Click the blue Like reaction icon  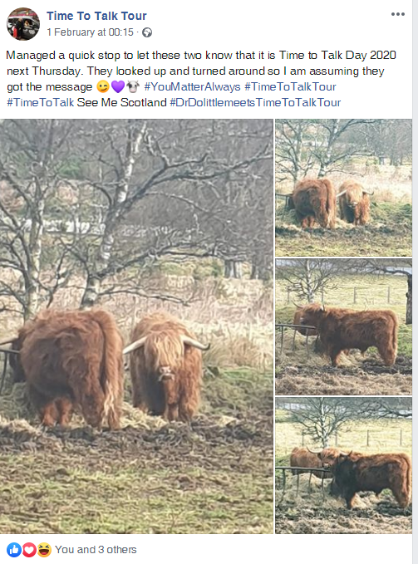(14, 550)
